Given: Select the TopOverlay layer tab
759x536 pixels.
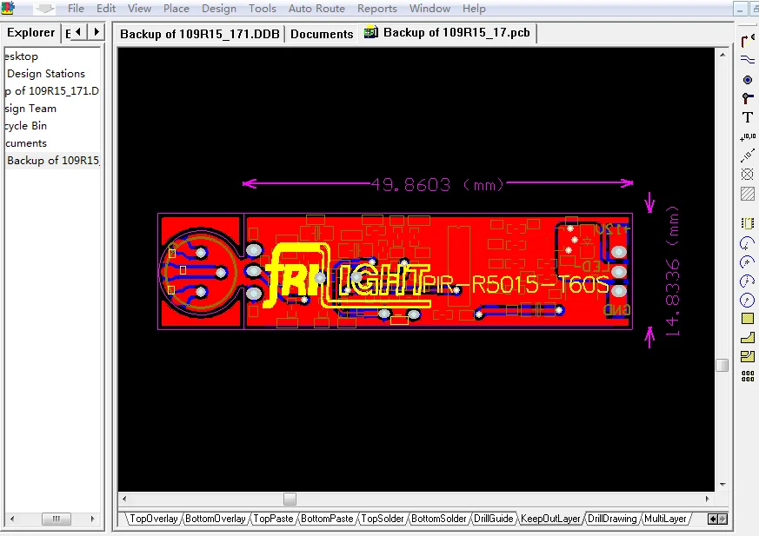Looking at the screenshot, I should point(153,519).
